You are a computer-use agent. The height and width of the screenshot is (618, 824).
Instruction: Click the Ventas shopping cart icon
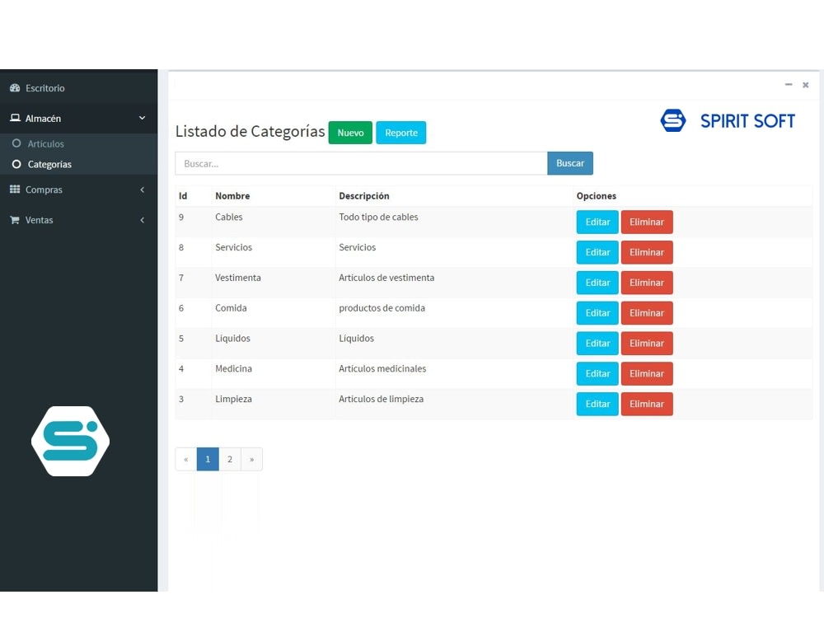tap(15, 220)
